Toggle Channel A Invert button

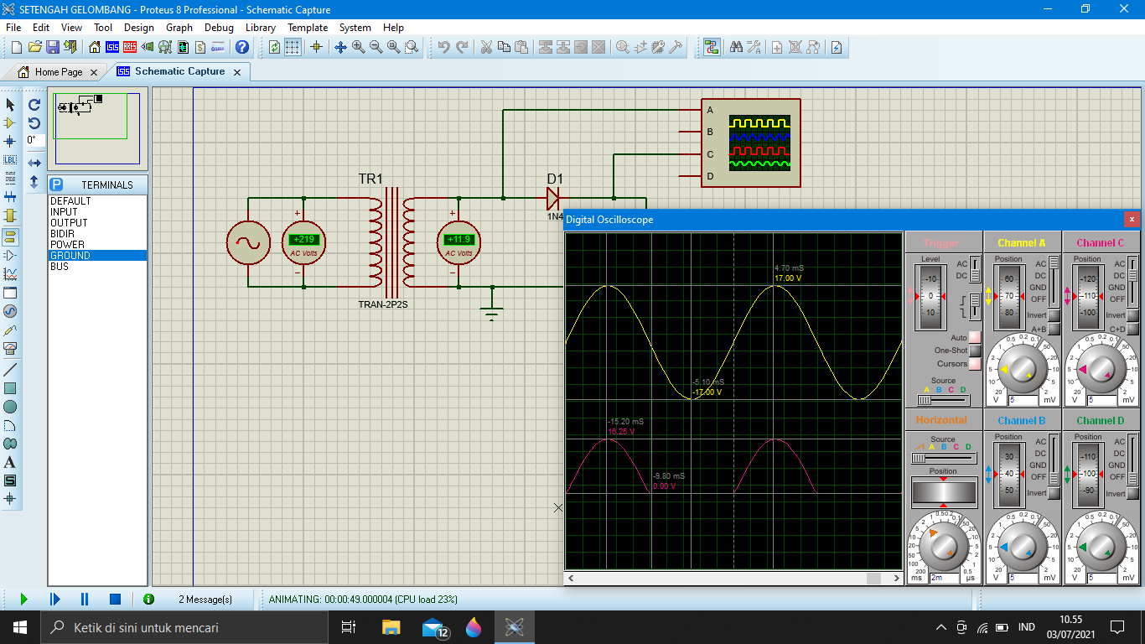click(x=1054, y=315)
